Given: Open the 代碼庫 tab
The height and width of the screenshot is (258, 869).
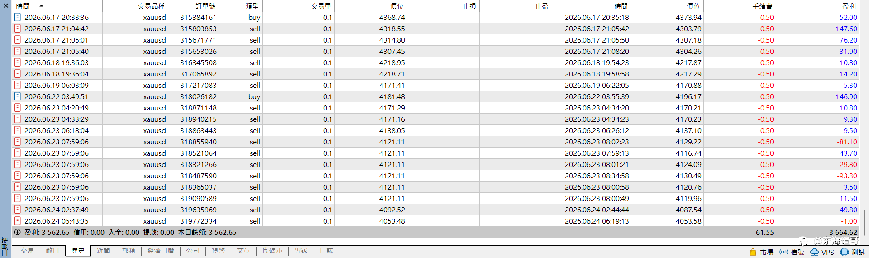Looking at the screenshot, I should (272, 251).
